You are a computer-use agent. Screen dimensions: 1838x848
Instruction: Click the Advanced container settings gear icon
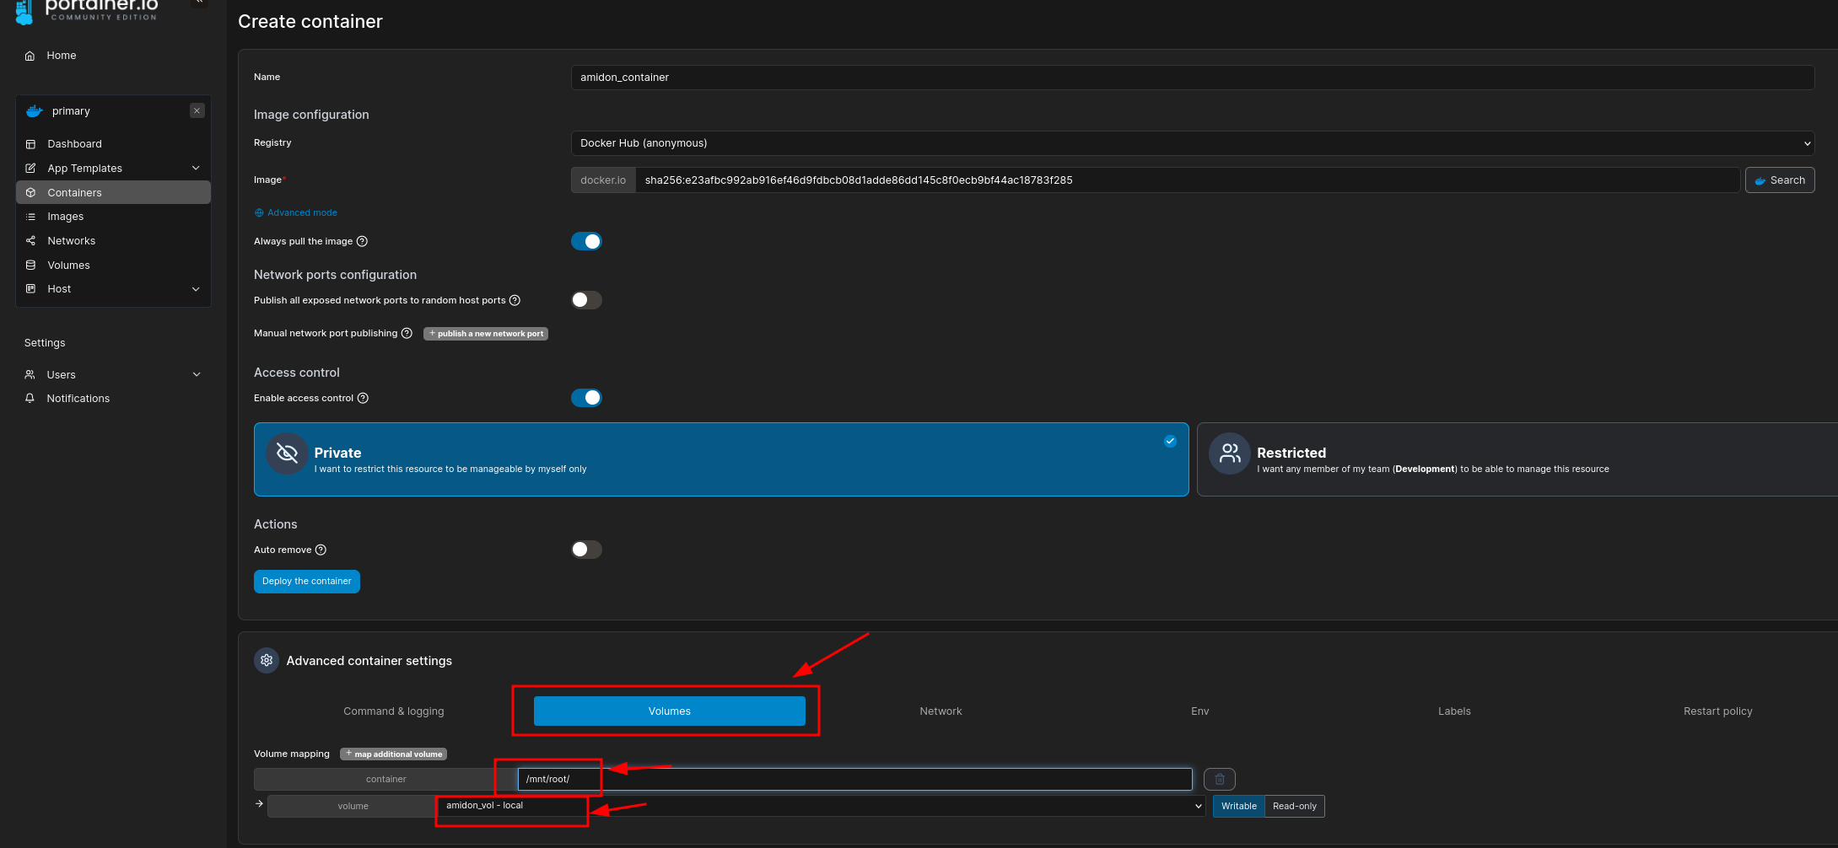[267, 661]
